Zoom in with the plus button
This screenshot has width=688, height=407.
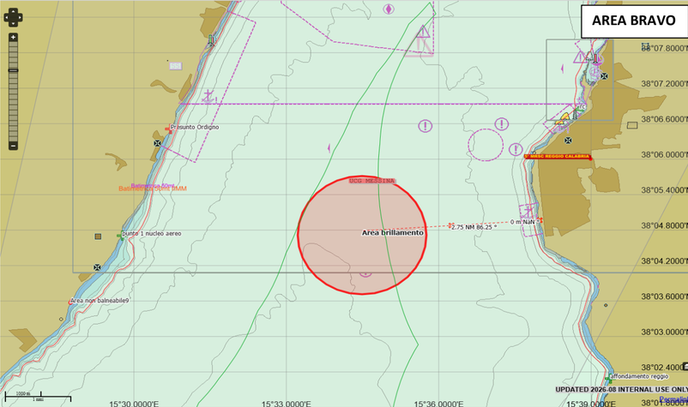click(13, 37)
